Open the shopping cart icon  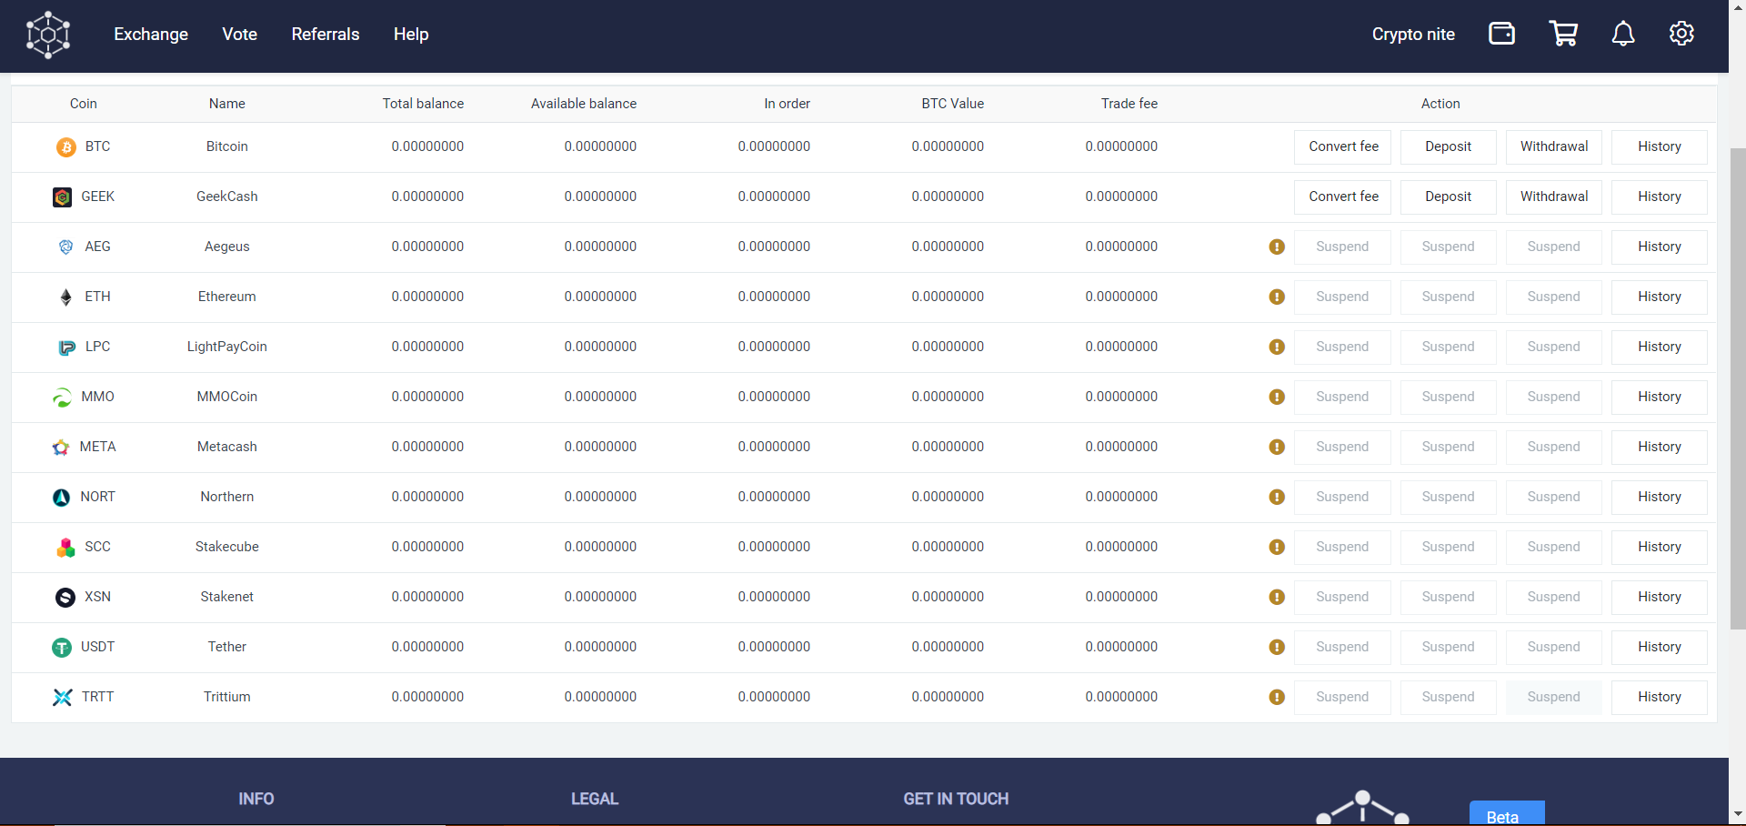(1563, 34)
